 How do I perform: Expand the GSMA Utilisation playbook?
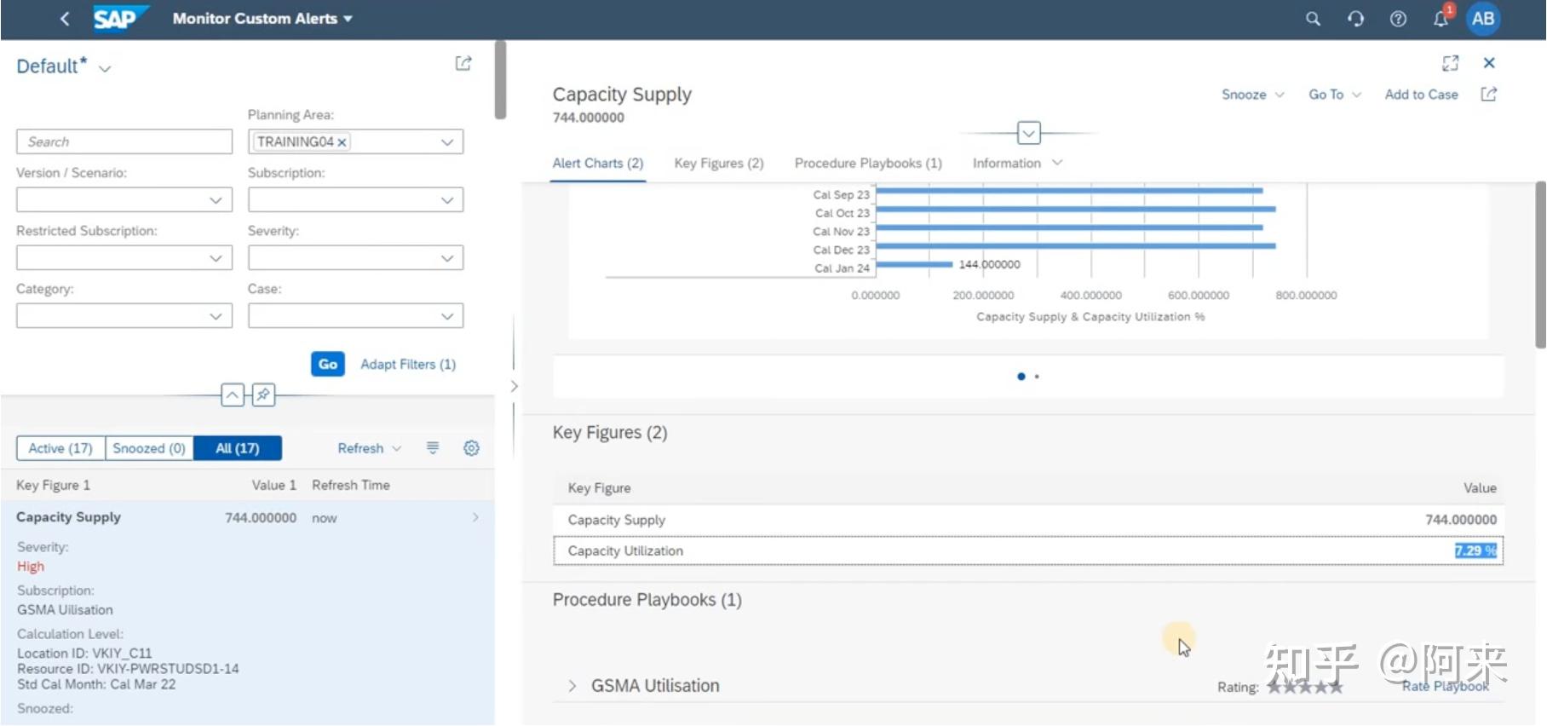[572, 686]
